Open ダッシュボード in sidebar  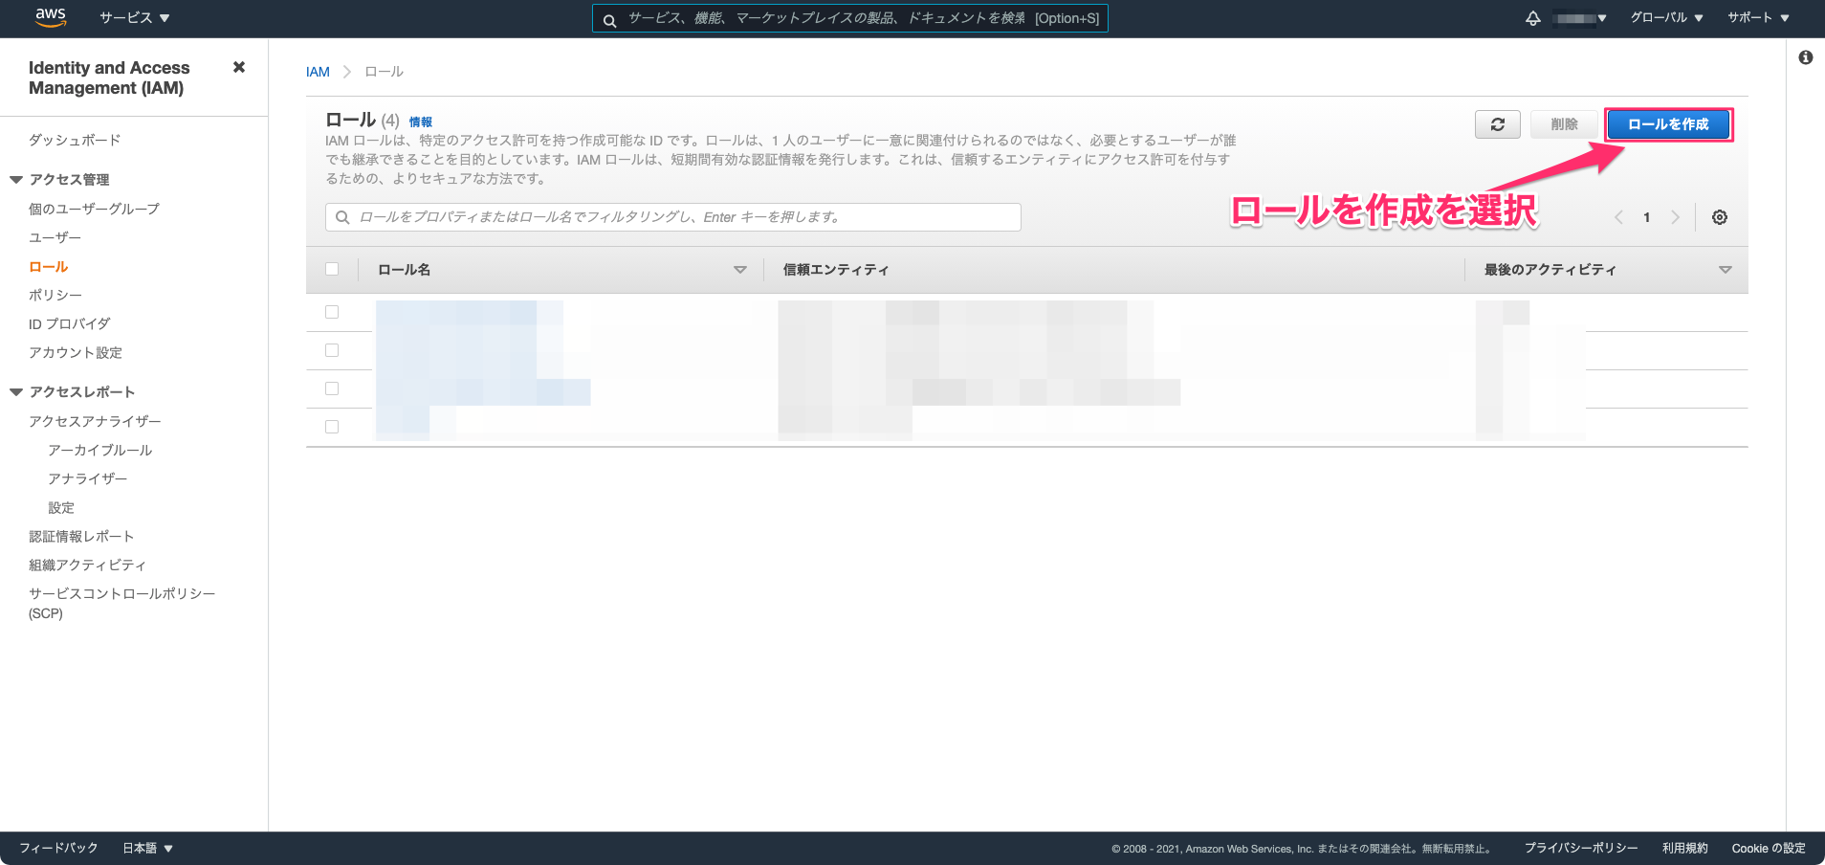click(x=75, y=140)
